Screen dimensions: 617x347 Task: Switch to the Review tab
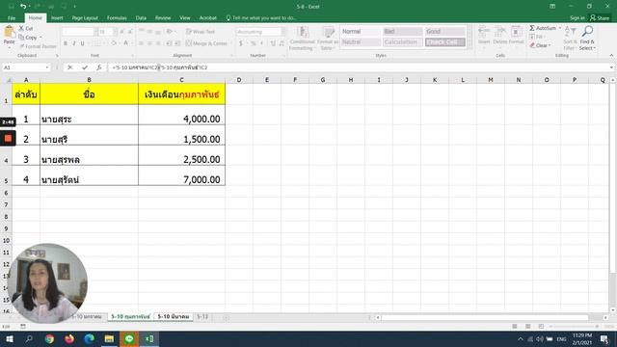163,18
